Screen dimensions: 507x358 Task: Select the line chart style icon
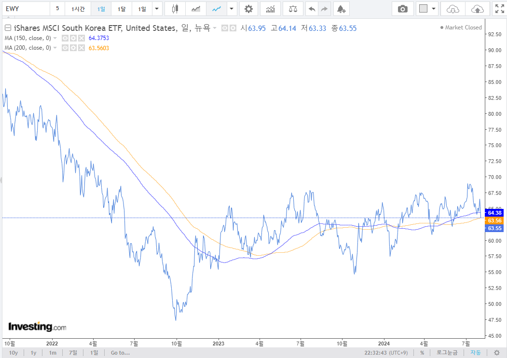216,9
